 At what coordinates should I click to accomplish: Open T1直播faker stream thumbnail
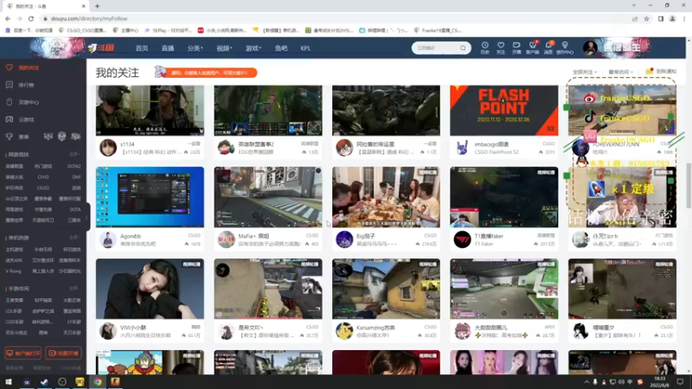504,197
